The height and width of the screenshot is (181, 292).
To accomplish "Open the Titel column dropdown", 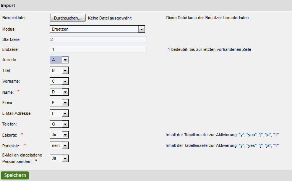I will (59, 70).
